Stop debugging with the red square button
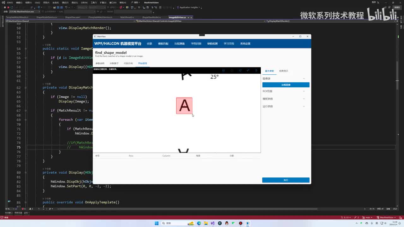This screenshot has width=404, height=227. [x=8, y=7]
